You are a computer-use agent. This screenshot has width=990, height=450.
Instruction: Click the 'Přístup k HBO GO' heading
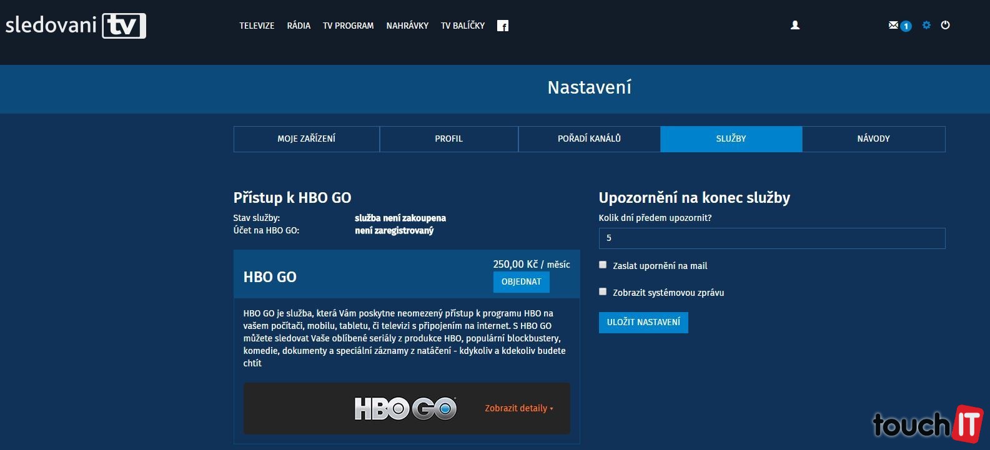coord(292,198)
